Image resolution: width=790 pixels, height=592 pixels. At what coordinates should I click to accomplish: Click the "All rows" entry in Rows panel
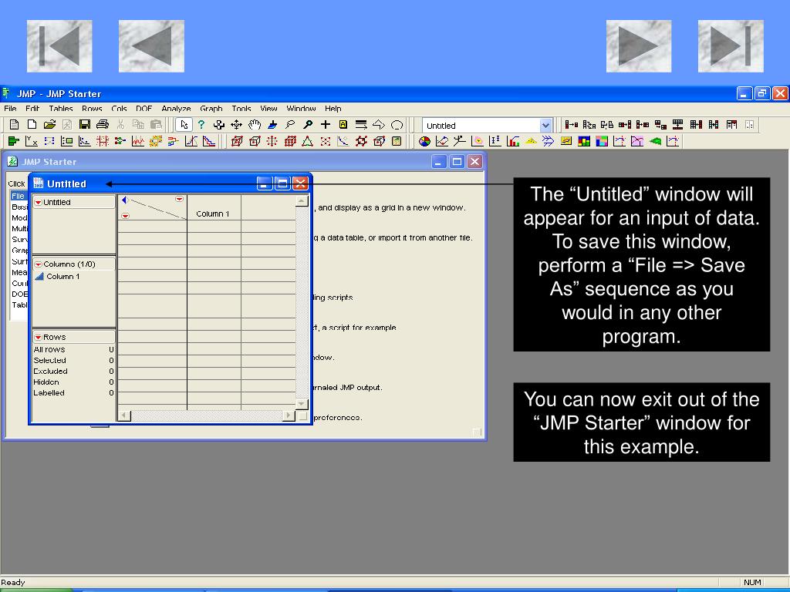tap(49, 349)
